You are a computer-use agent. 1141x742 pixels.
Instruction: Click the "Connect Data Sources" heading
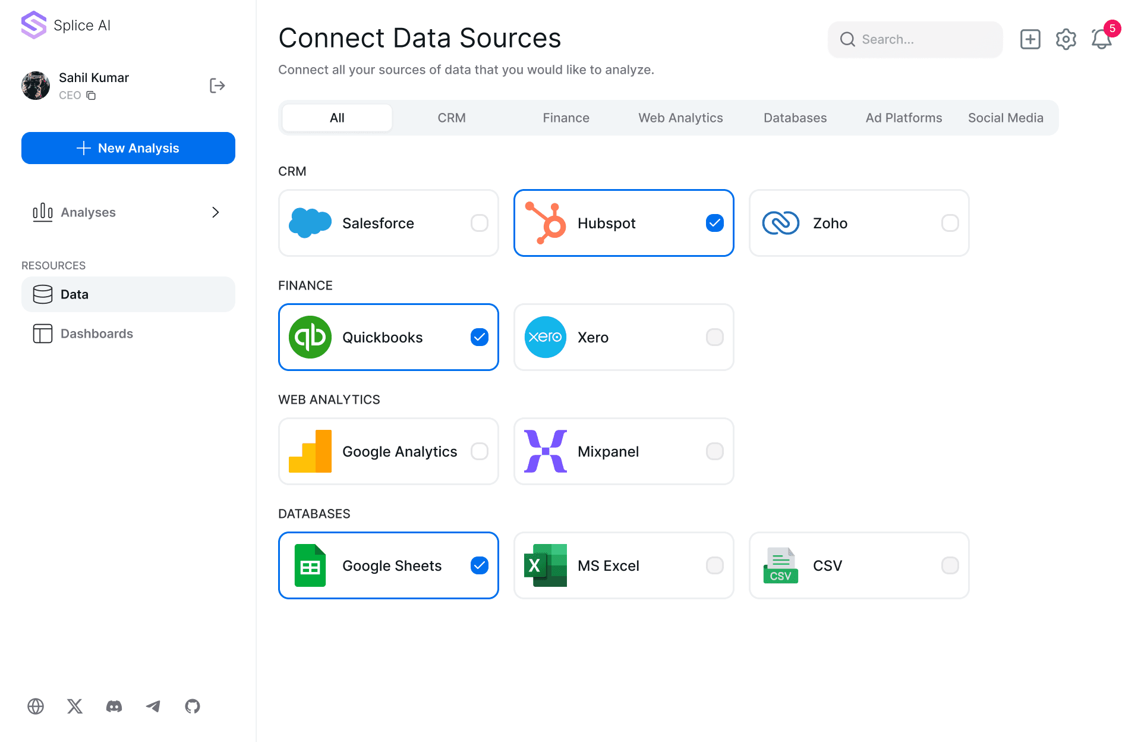click(420, 38)
